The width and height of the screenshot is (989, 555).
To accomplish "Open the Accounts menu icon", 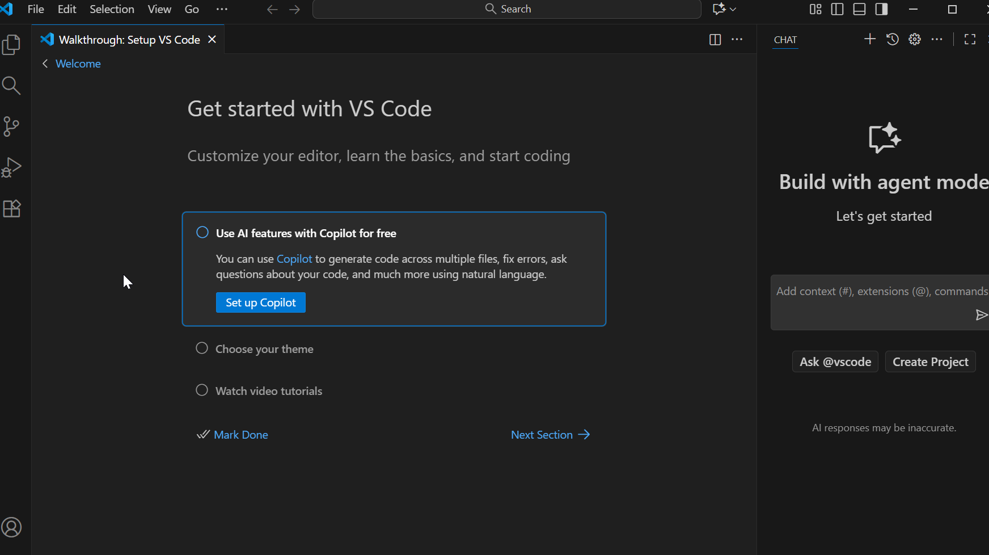I will (12, 527).
